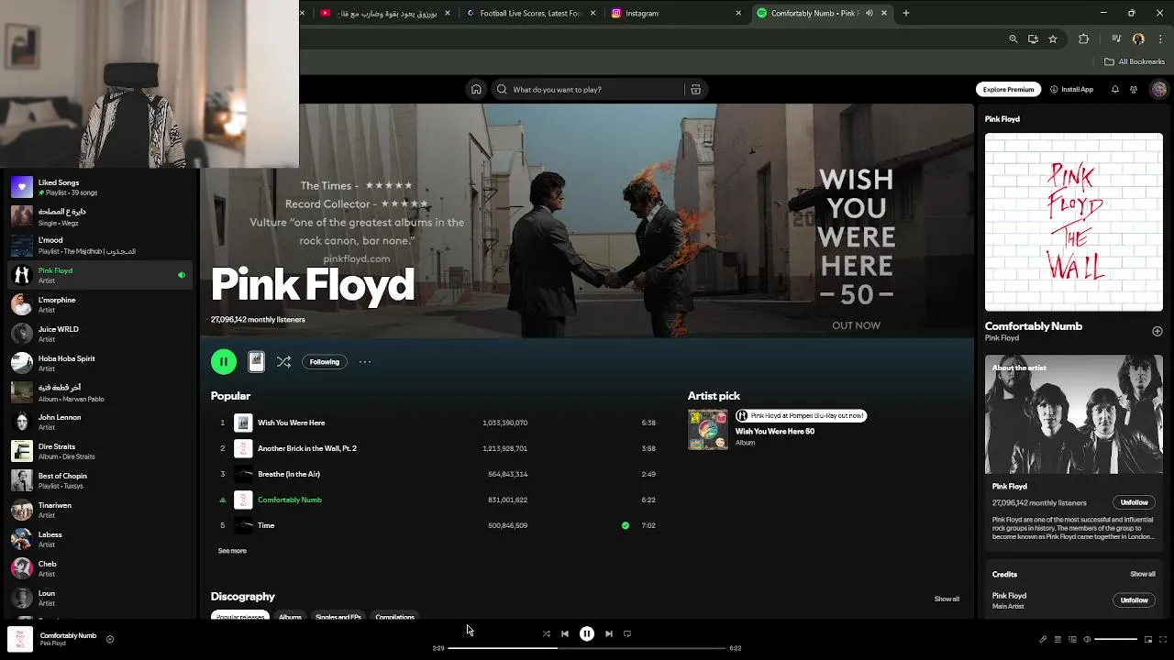Show all discography releases

pyautogui.click(x=947, y=599)
